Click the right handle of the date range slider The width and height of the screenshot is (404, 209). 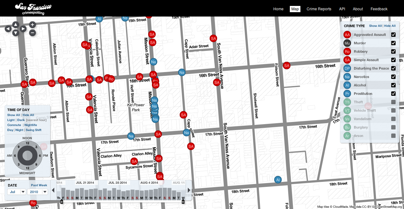183,202
